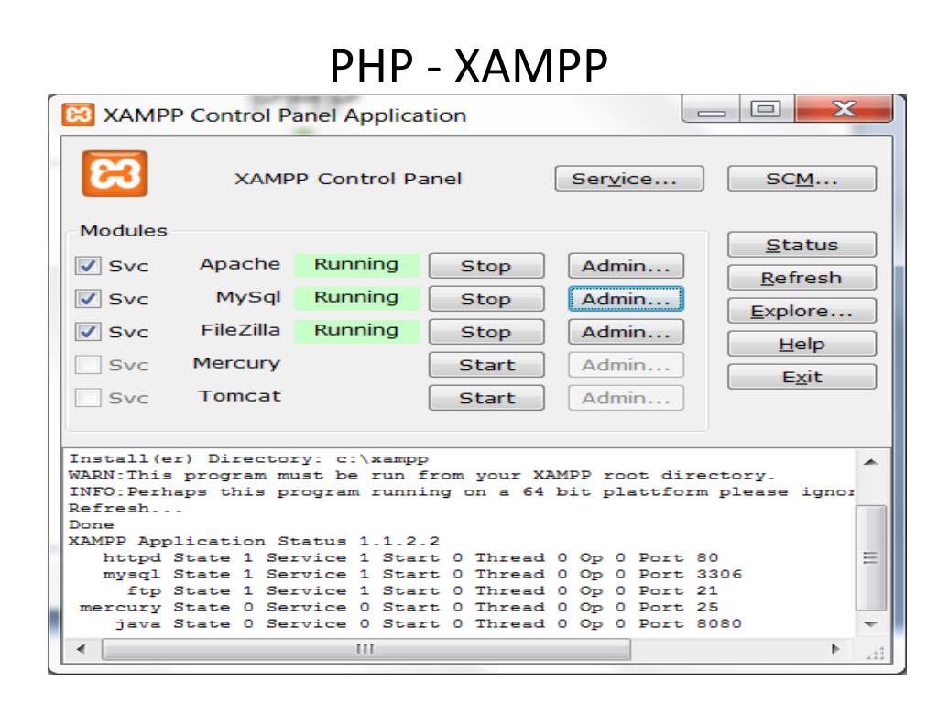Open Explore... folder button
The image size is (938, 704).
click(802, 311)
